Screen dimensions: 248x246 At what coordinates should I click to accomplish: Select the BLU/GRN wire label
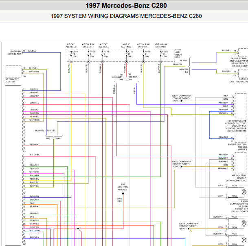coord(34,237)
